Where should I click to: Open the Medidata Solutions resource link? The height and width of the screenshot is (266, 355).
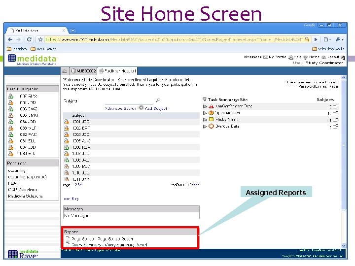pyautogui.click(x=25, y=196)
